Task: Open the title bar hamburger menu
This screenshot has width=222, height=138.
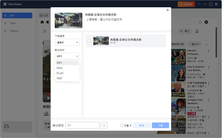Action: (x=199, y=4)
